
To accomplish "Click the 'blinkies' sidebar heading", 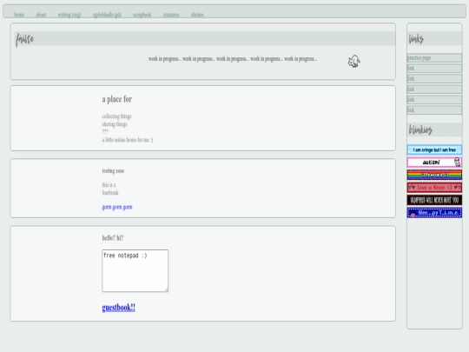I will pyautogui.click(x=420, y=130).
